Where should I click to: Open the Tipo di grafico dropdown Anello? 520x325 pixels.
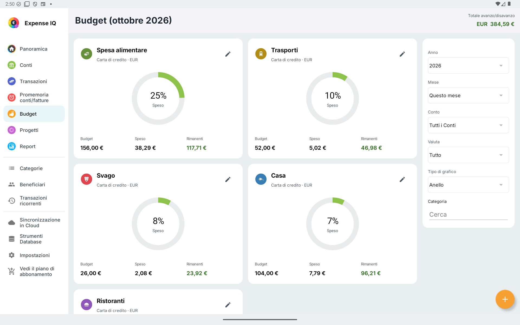click(468, 185)
